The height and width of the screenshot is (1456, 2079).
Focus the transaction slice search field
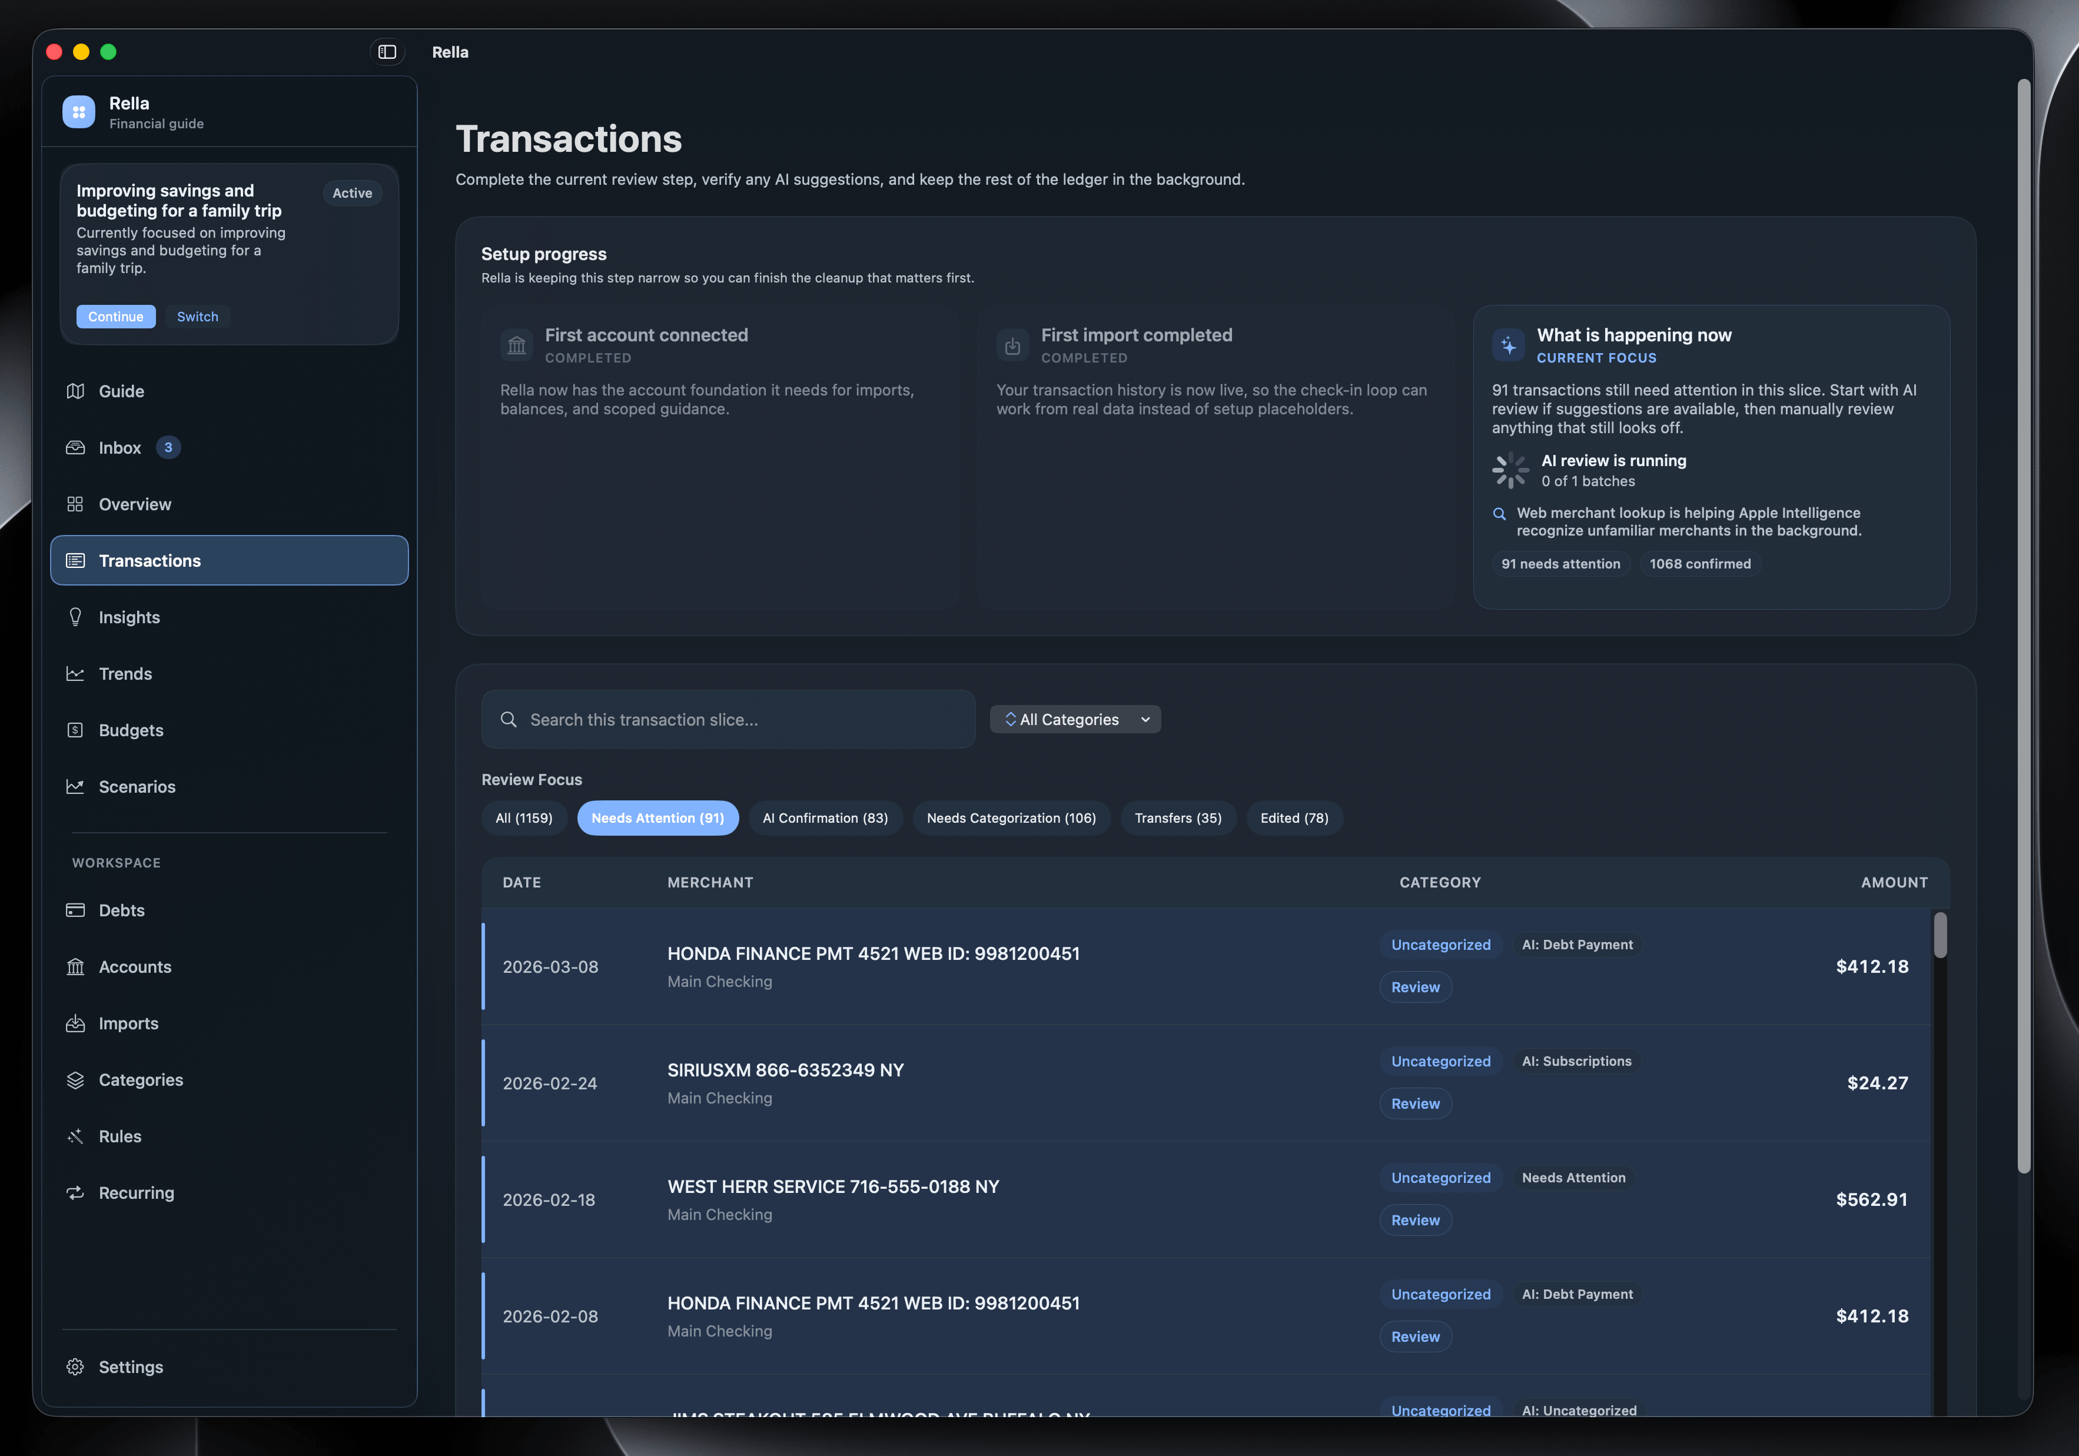728,719
